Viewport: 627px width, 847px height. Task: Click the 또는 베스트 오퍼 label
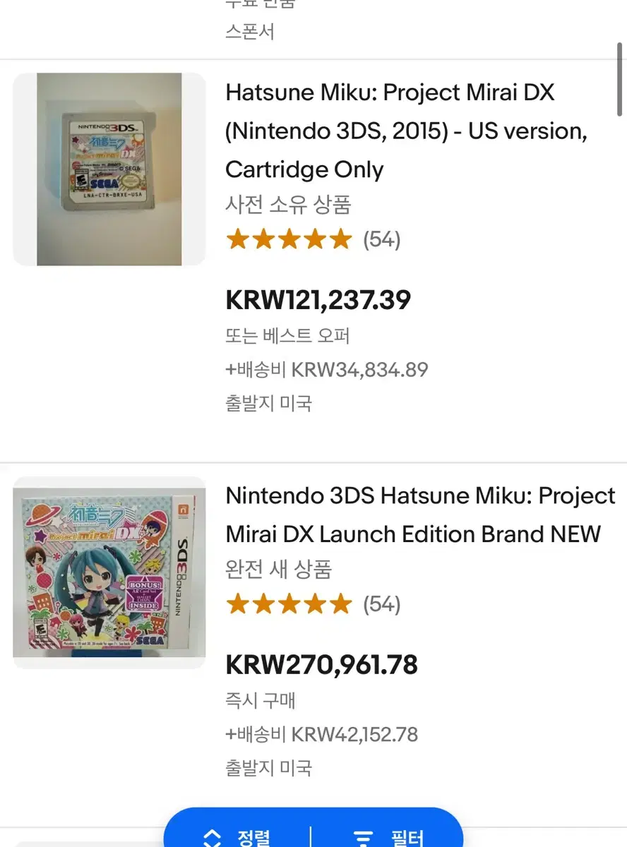(x=287, y=335)
